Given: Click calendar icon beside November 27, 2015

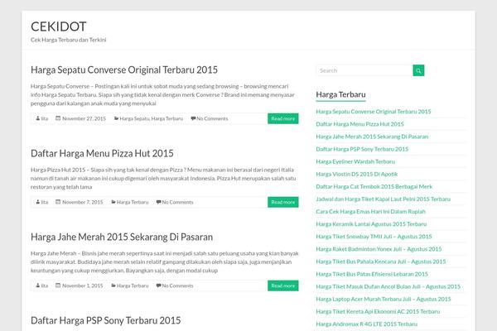Looking at the screenshot, I should (58, 118).
